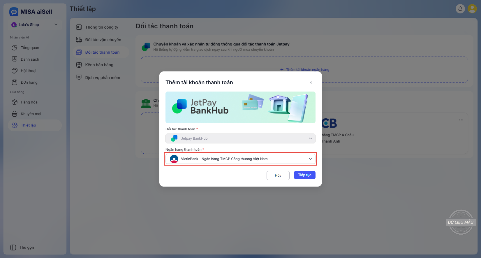Viewport: 481px width, 258px height.
Task: Click the Đối tác thanh toán card icon
Action: [79, 52]
